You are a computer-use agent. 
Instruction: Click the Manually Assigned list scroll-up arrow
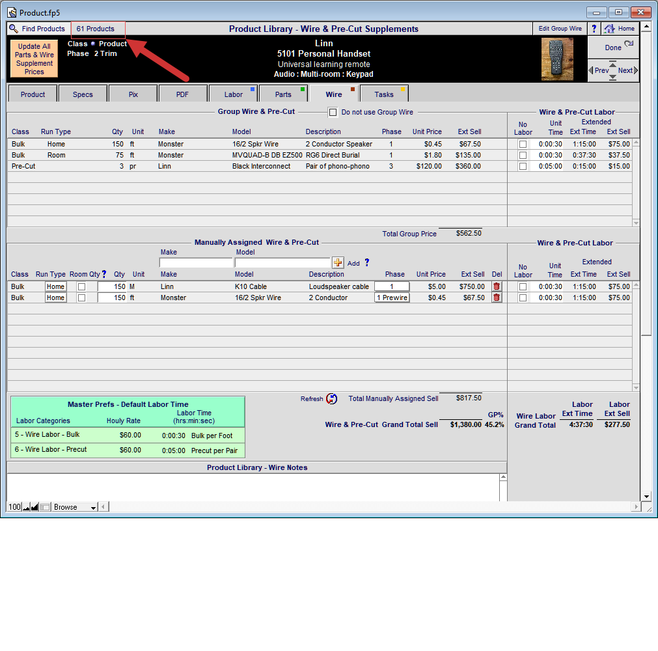coord(636,285)
